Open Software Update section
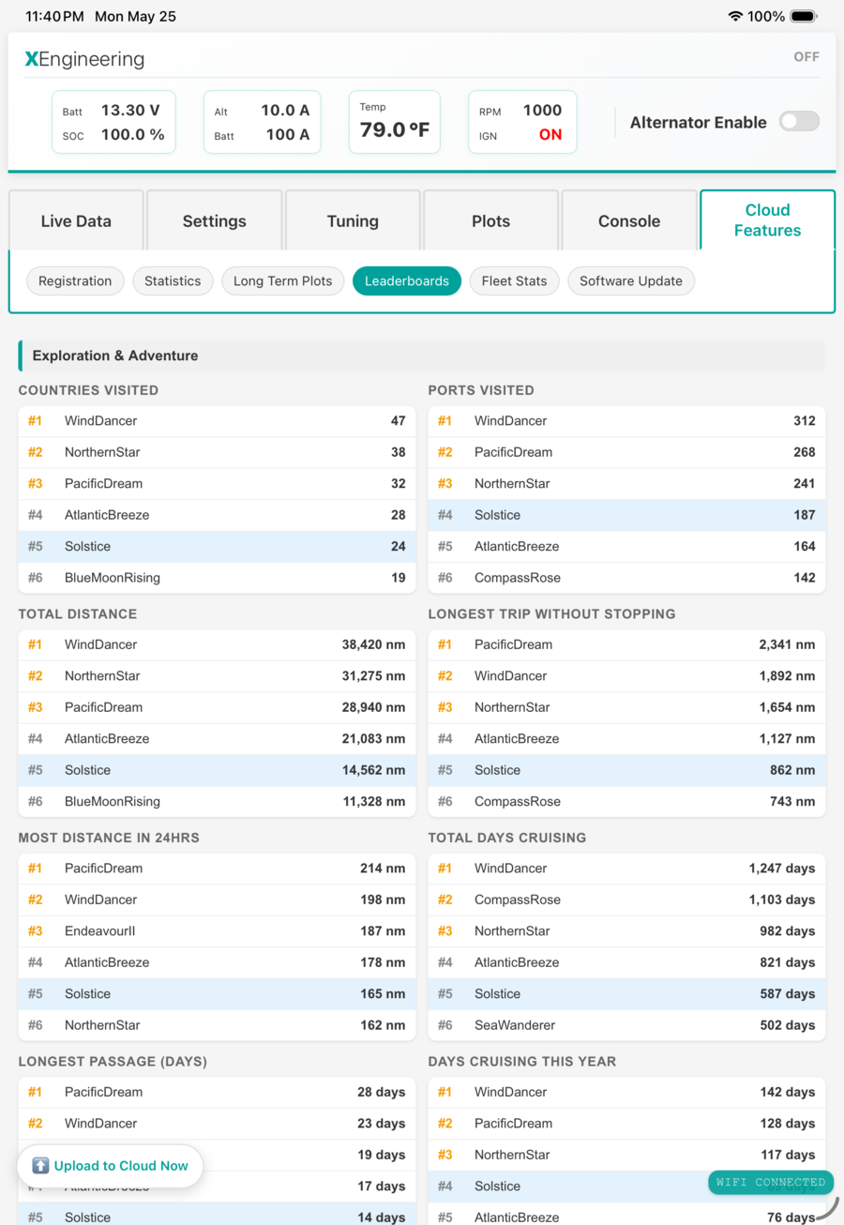 [631, 280]
